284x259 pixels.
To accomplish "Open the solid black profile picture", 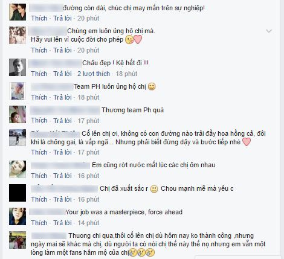I will tap(18, 193).
